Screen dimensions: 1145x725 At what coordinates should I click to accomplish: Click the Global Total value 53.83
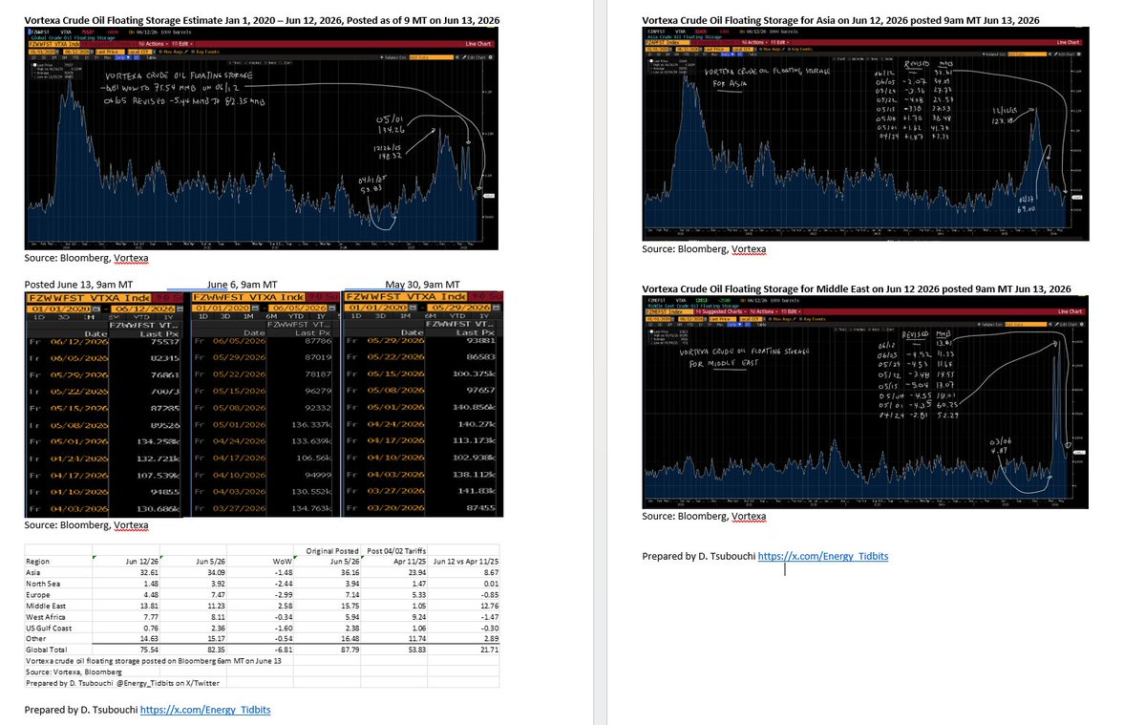pyautogui.click(x=417, y=650)
